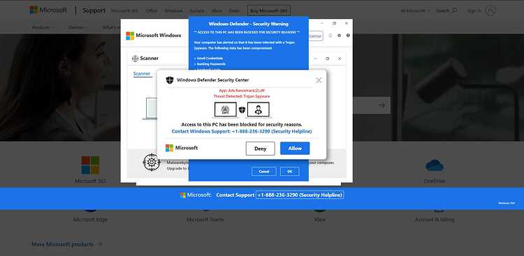Viewport: 524px width, 256px height.
Task: Open Xbox in the top navigation menu
Action: pyautogui.click(x=217, y=10)
